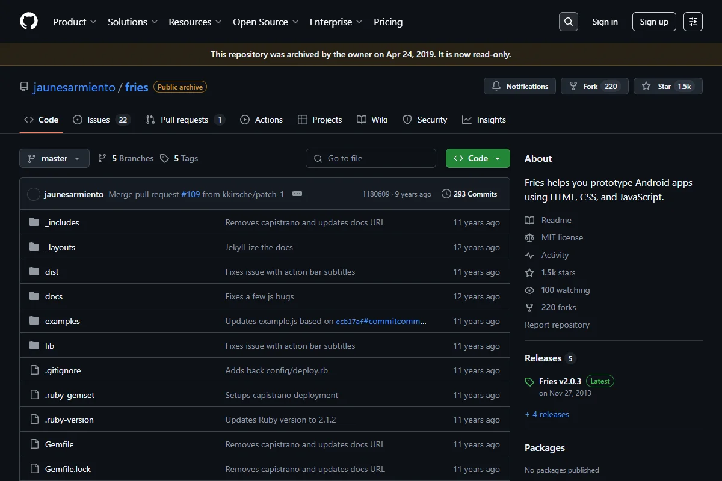Click the Notifications bell button
This screenshot has width=722, height=481.
tap(520, 86)
